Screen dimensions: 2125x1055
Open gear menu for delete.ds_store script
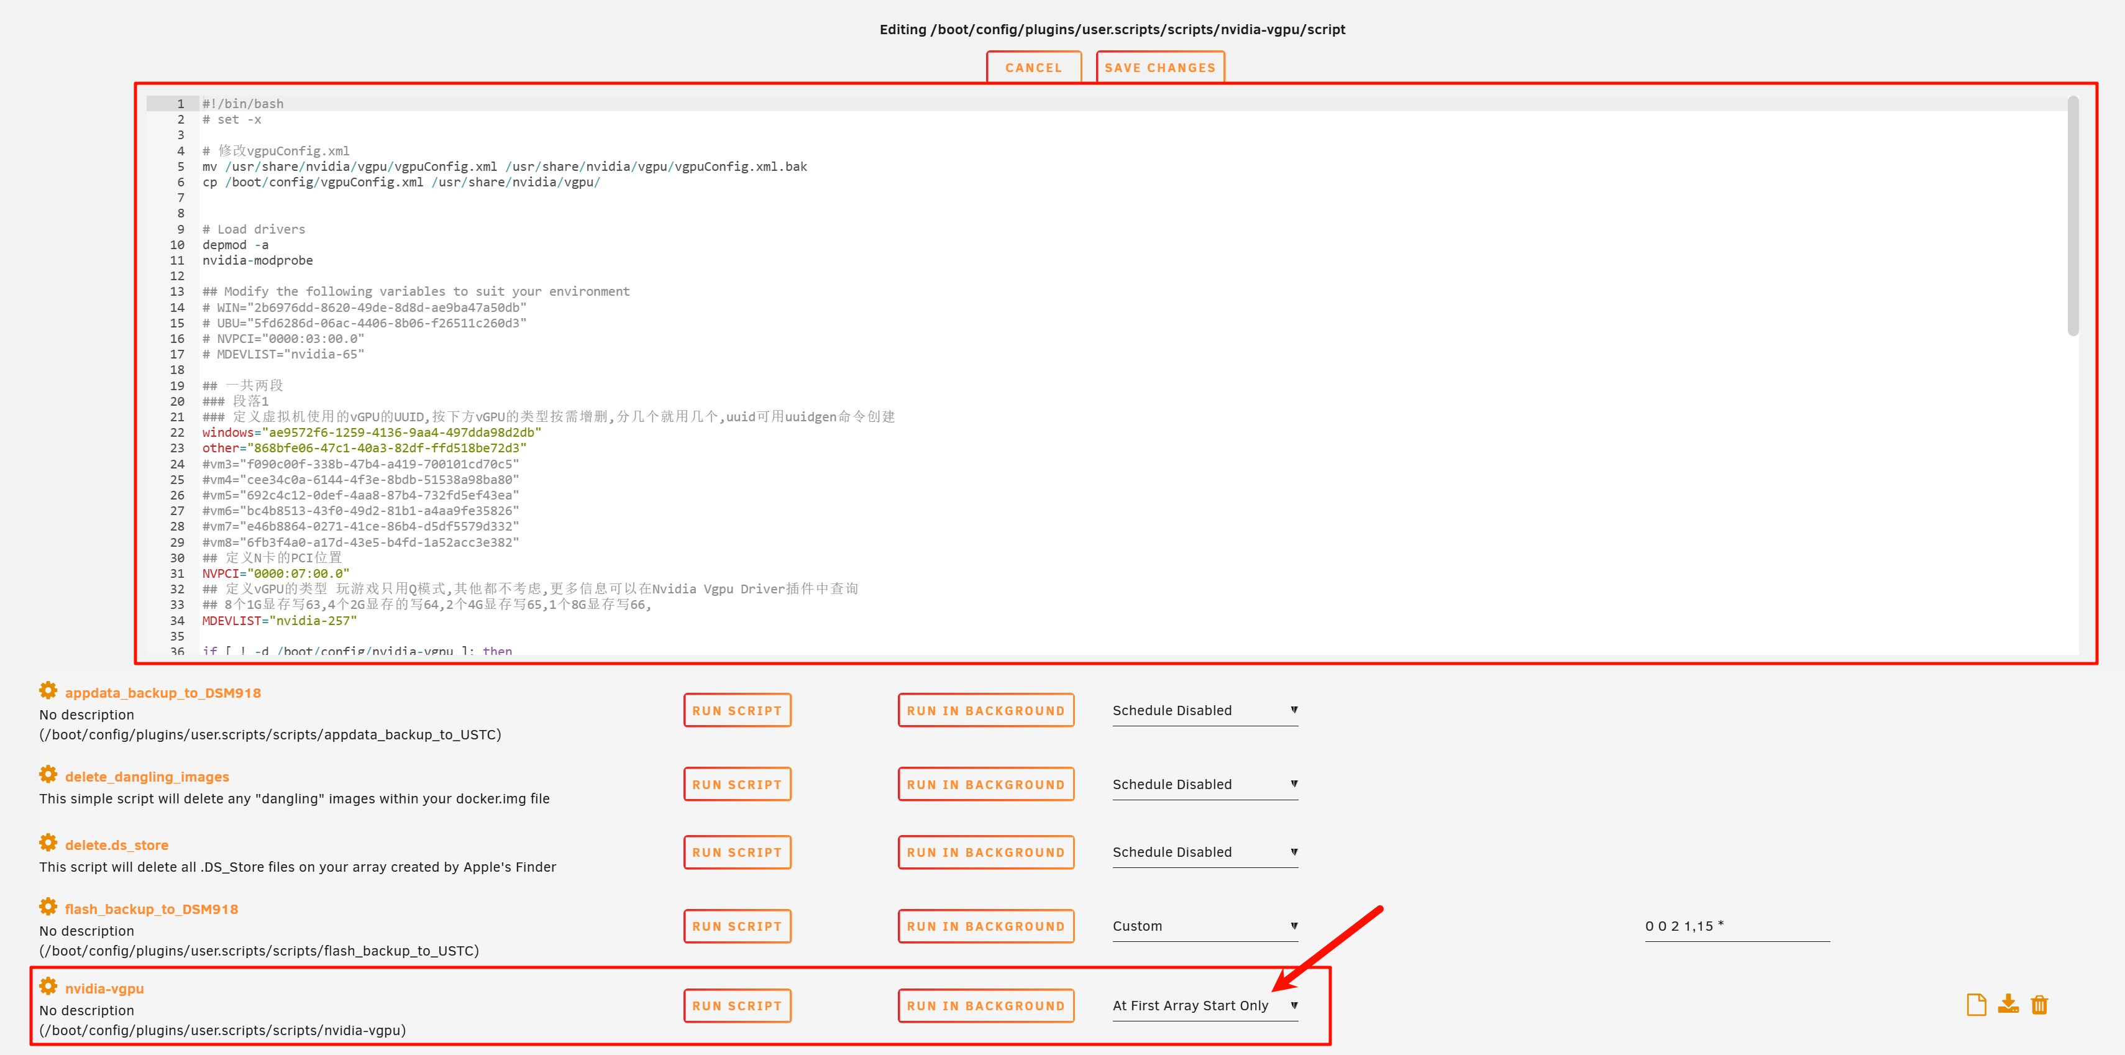[48, 843]
